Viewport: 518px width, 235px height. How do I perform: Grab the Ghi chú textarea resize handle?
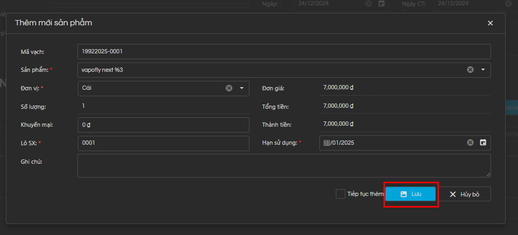pos(488,174)
